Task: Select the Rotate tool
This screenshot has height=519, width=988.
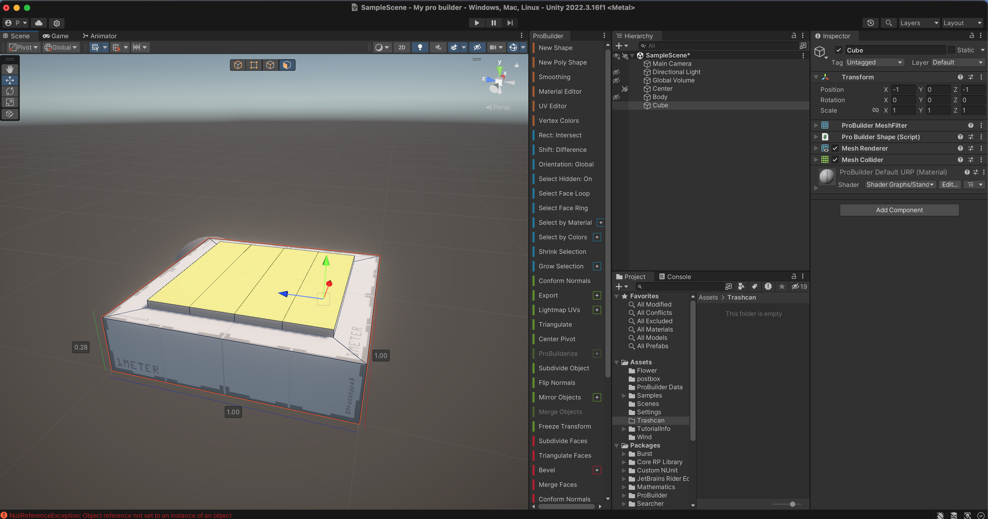Action: tap(10, 91)
